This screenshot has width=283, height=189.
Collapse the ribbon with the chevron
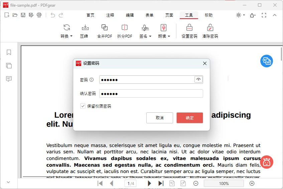click(x=275, y=15)
